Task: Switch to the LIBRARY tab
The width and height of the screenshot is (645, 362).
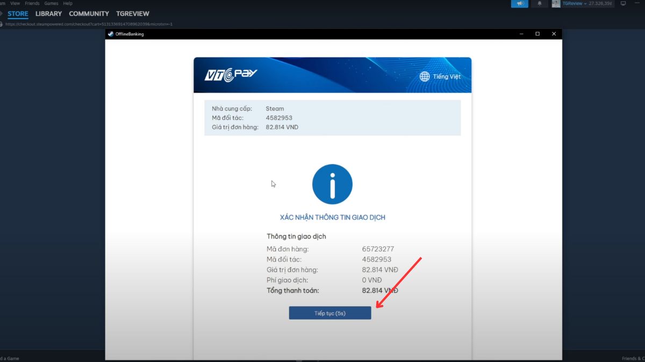Action: 48,13
